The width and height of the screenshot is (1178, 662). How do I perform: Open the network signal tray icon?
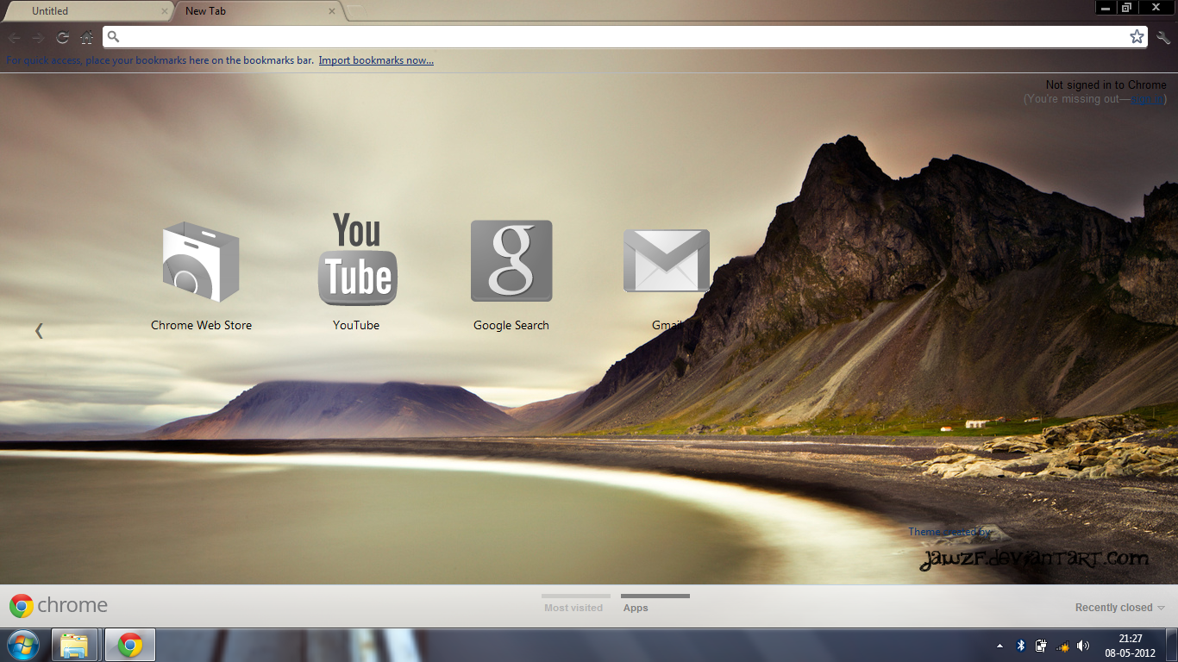click(x=1062, y=646)
